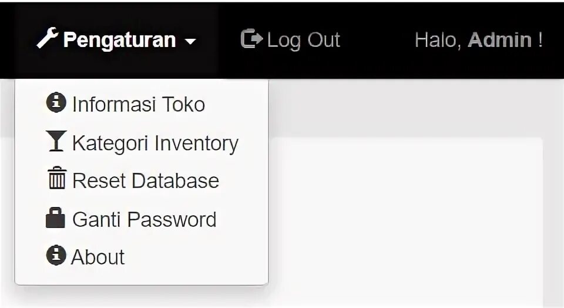Click the Log Out exit icon
The height and width of the screenshot is (308, 564).
click(251, 39)
